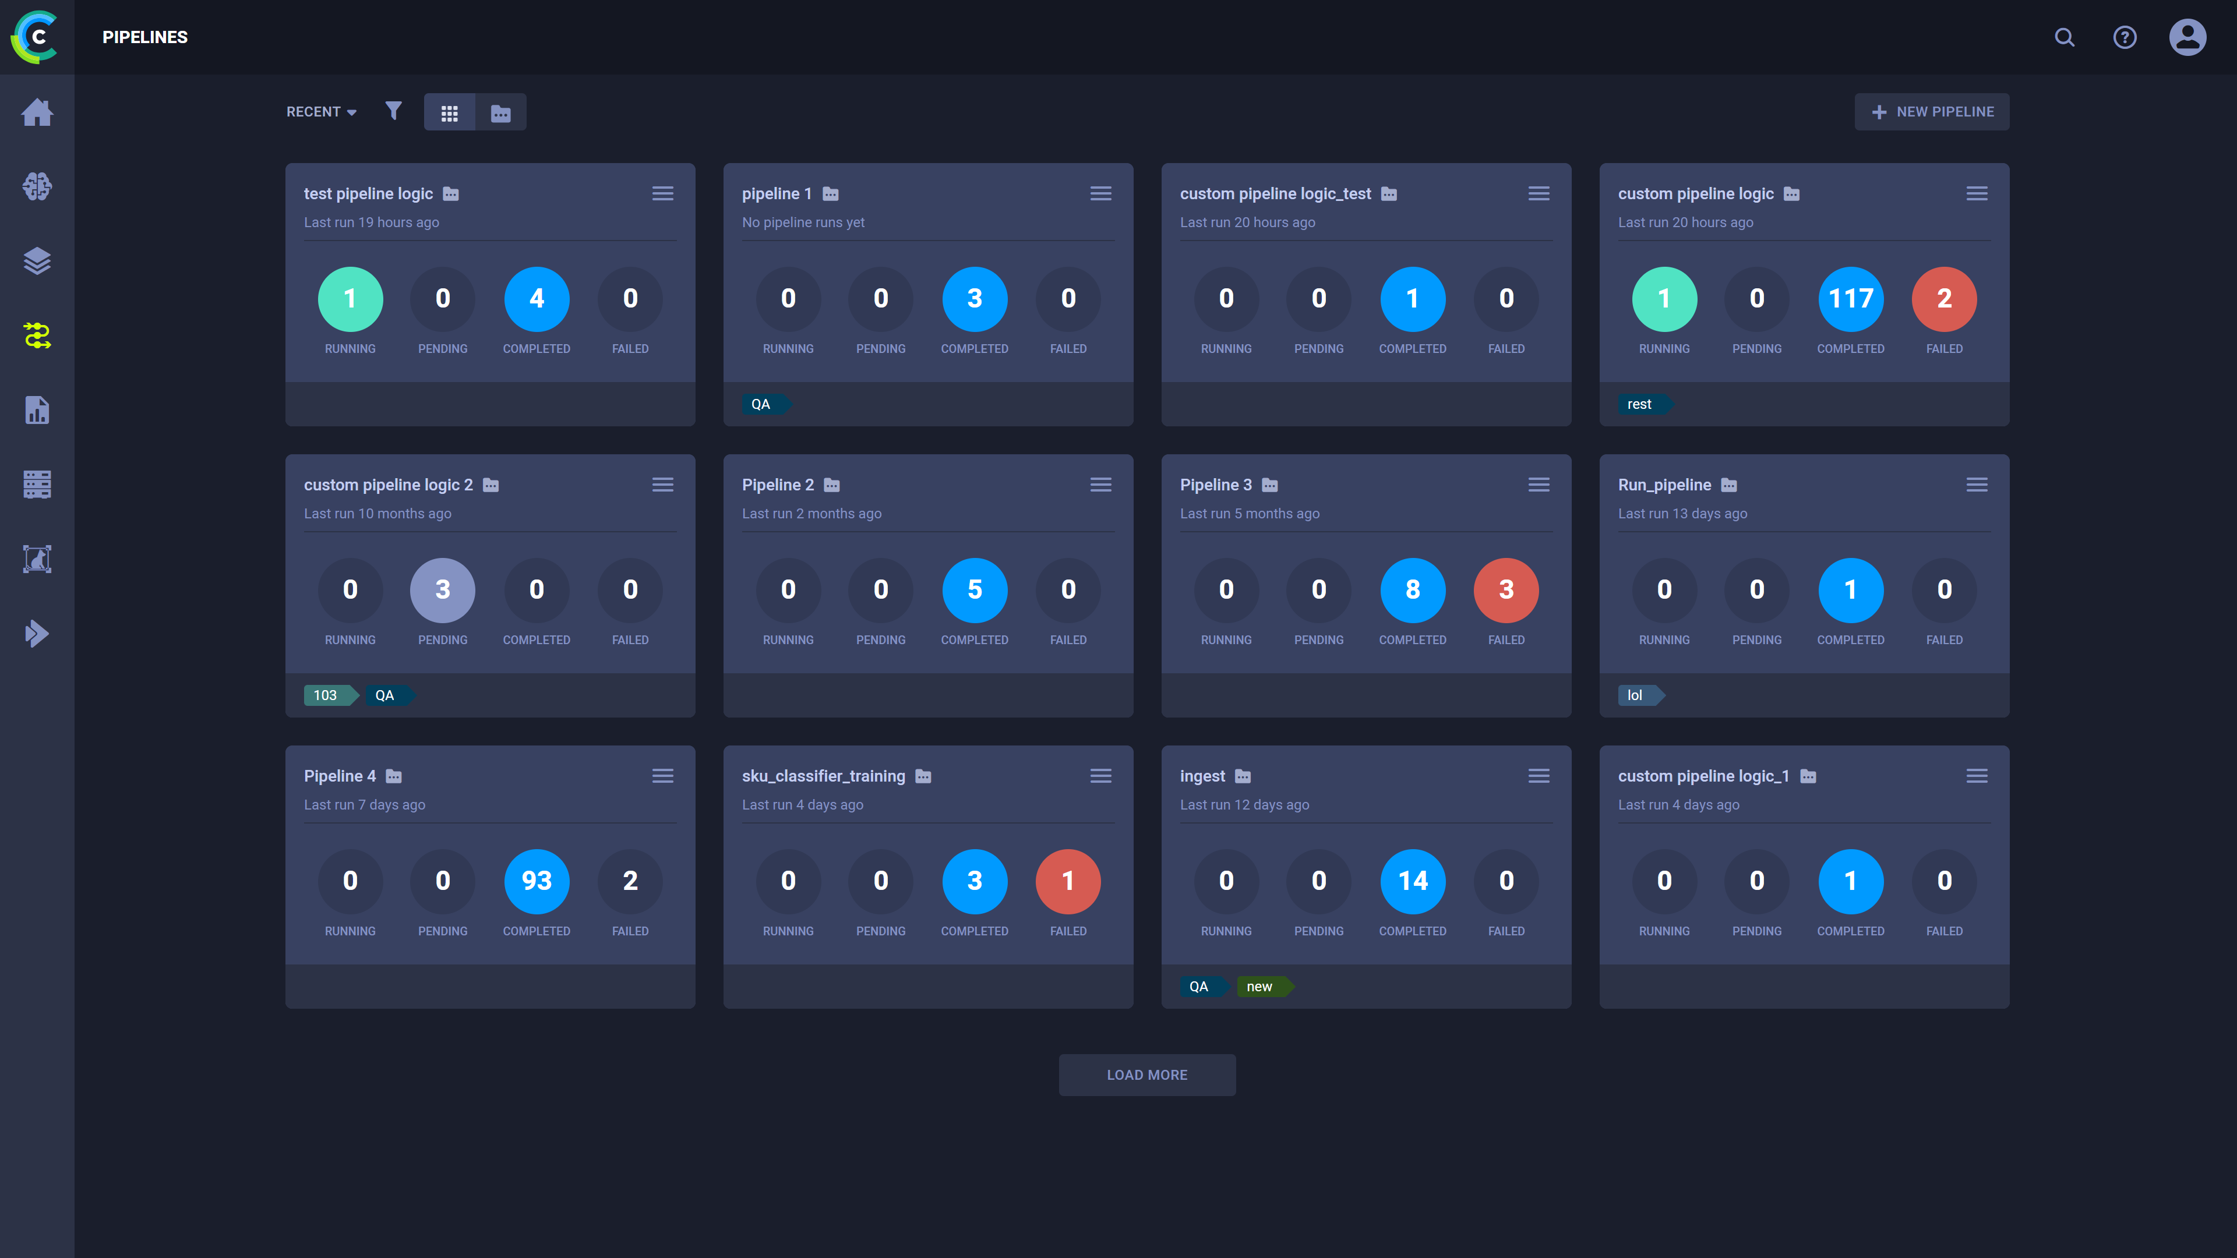Viewport: 2237px width, 1258px height.
Task: Click folder icon beside sku_classifier_training
Action: click(923, 776)
